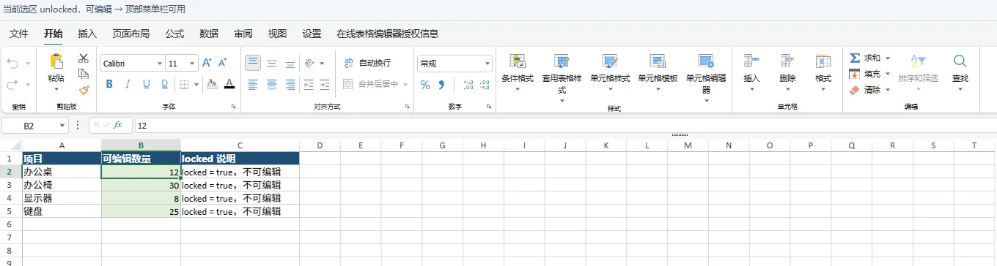Cut selection with the scissors icon

[84, 58]
